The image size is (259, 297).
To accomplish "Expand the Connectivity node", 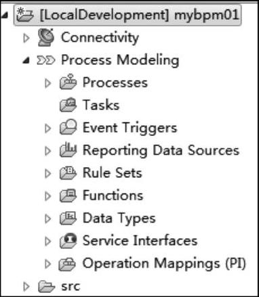I will click(x=26, y=38).
